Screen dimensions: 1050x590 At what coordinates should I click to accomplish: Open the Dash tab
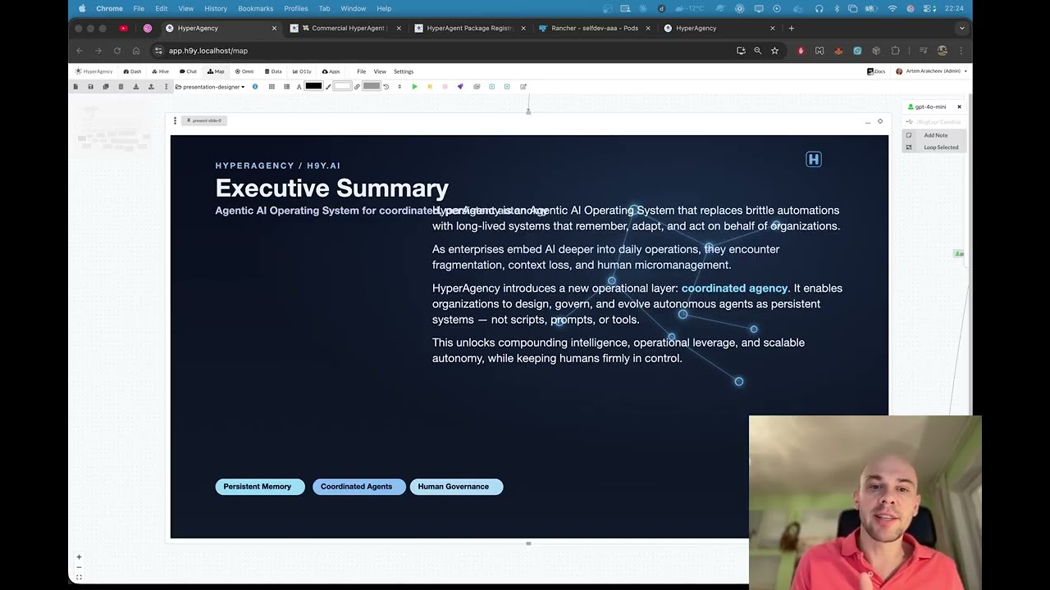[132, 71]
